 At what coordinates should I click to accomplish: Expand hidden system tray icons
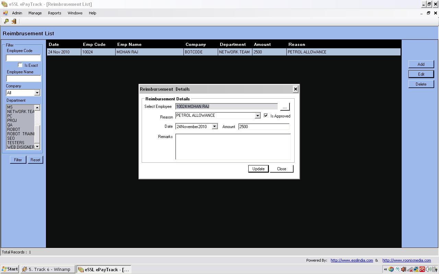pyautogui.click(x=385, y=269)
